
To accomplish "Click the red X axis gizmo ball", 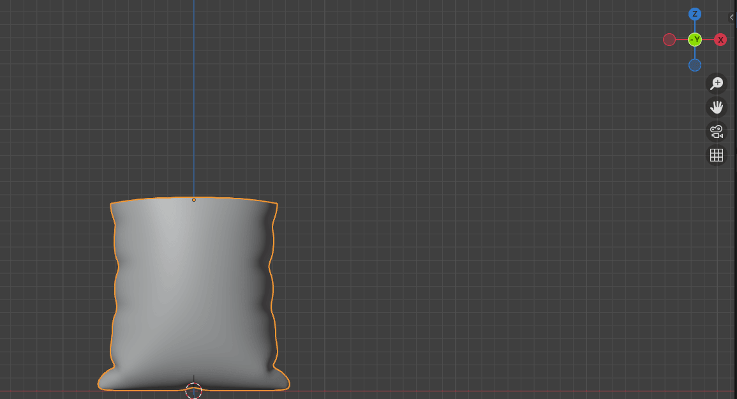I will 720,40.
